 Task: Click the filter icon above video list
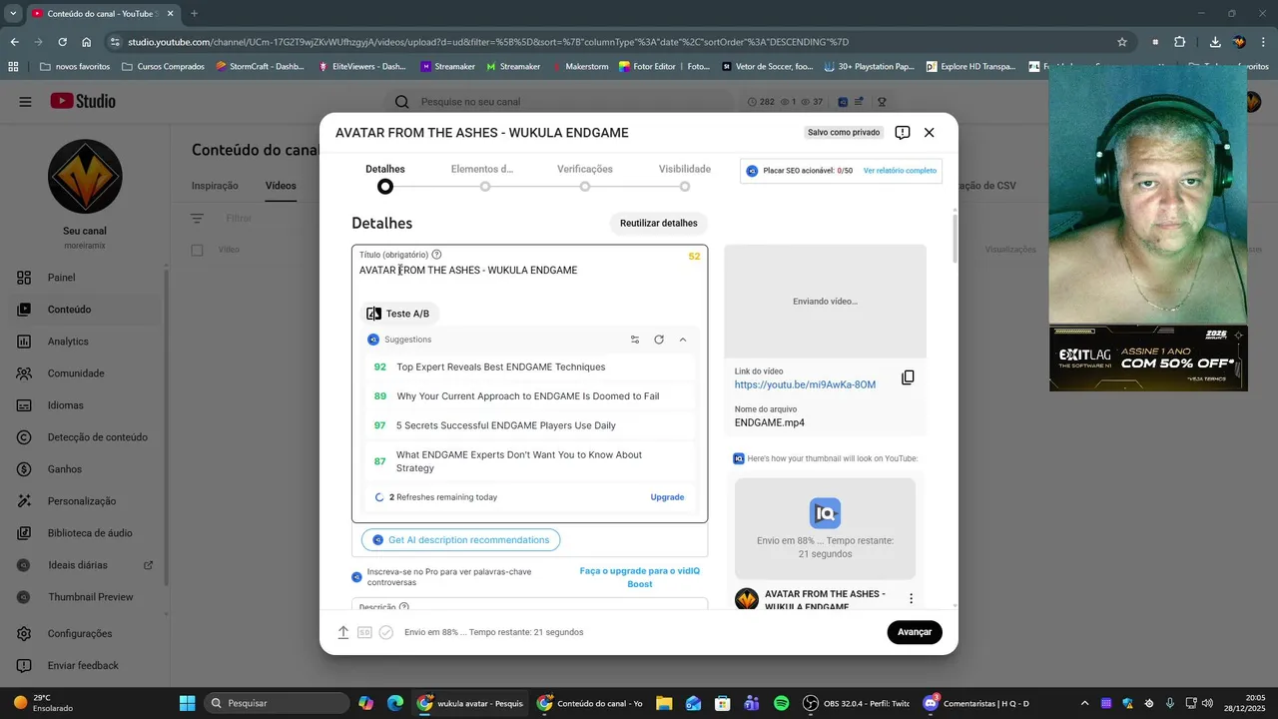198,219
